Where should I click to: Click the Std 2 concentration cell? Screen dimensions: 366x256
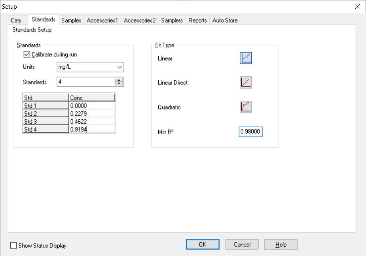click(x=92, y=113)
